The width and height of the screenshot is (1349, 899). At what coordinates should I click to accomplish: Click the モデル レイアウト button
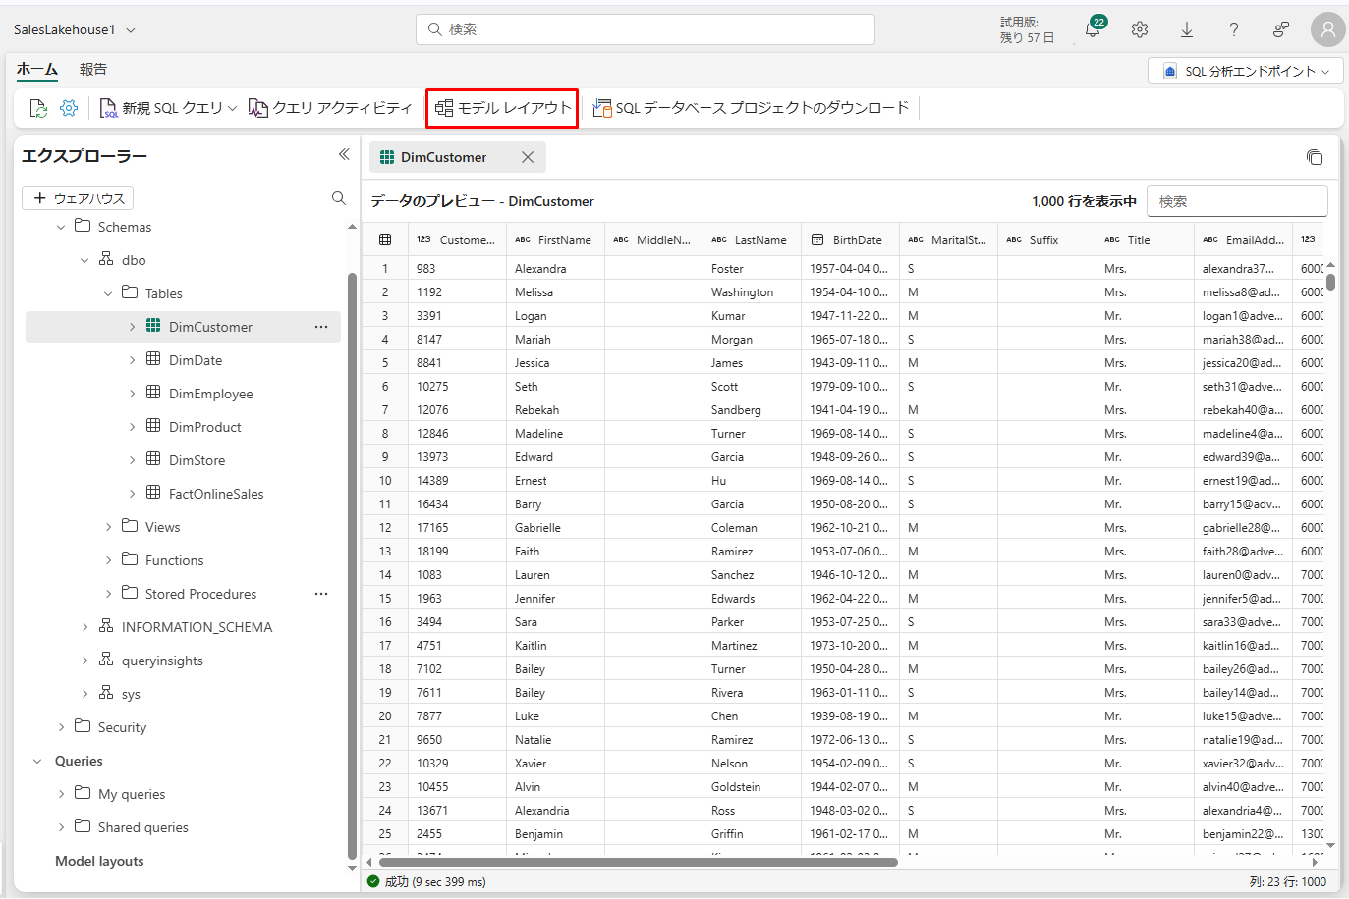click(502, 108)
